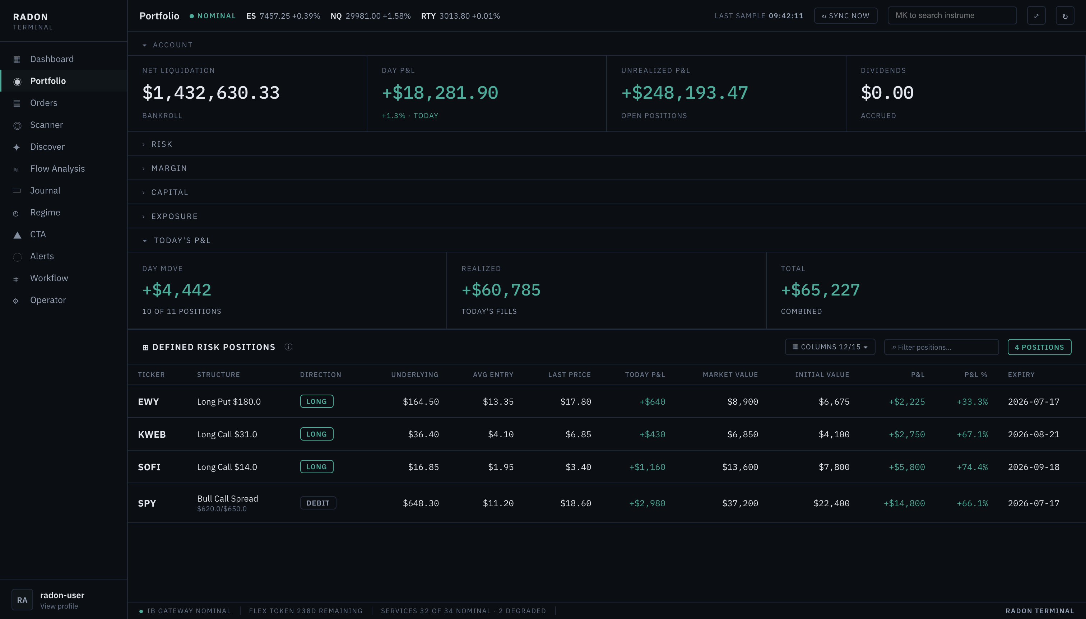This screenshot has height=619, width=1086.
Task: Click Long Put $180.0 structure cell
Action: click(229, 402)
